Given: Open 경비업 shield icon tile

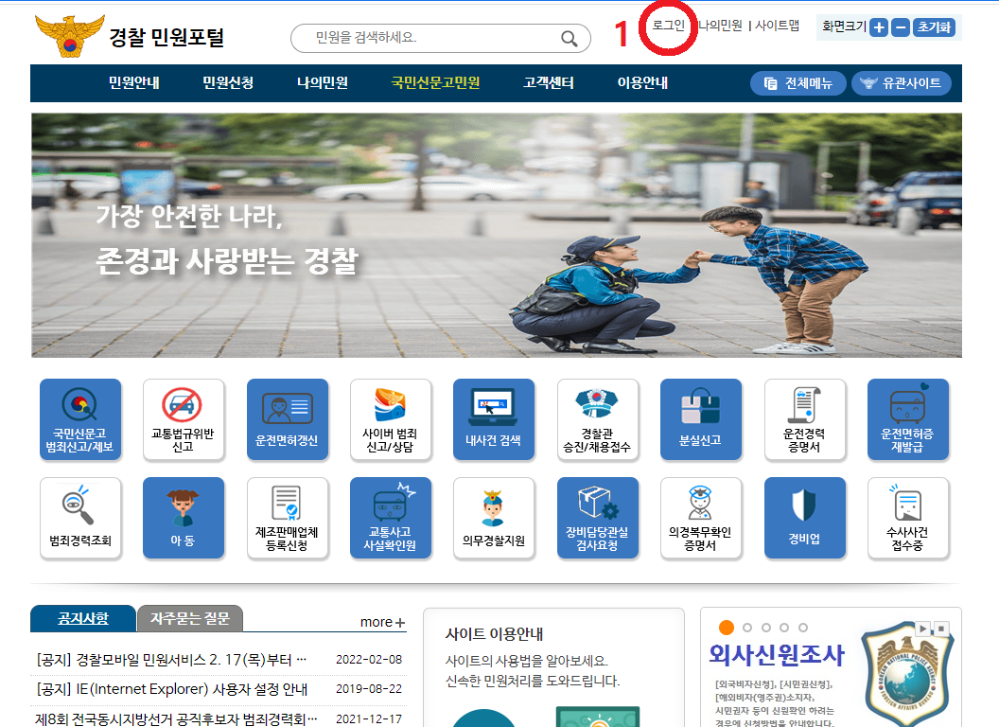Looking at the screenshot, I should pyautogui.click(x=805, y=518).
